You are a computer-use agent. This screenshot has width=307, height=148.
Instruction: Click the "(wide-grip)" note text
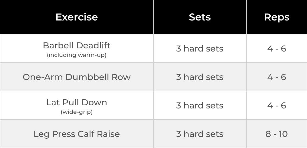pos(77,112)
